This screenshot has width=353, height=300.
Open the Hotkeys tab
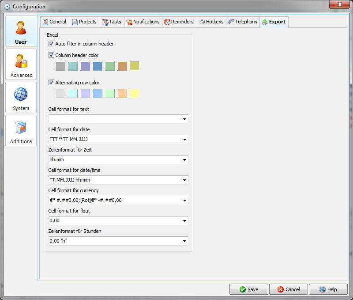[211, 22]
